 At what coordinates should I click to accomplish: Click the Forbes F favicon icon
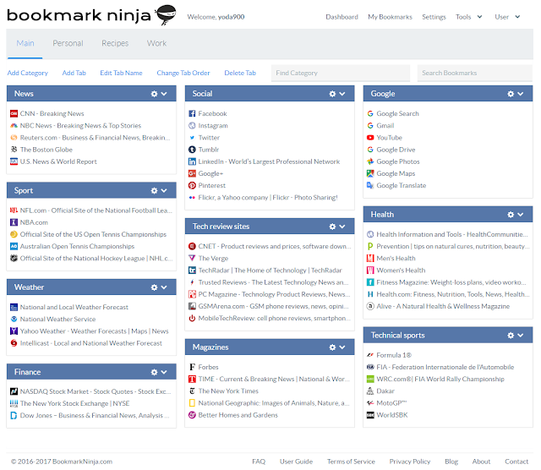192,367
